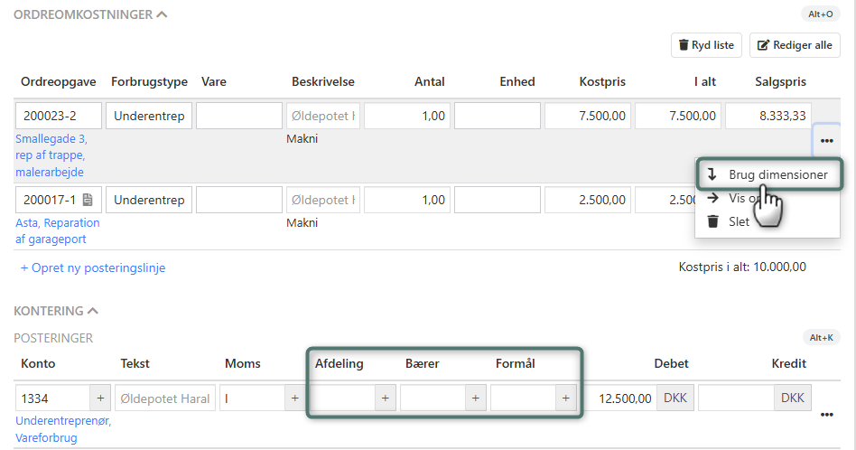The image size is (856, 450).
Task: Select Slet in the row menu
Action: [x=739, y=221]
